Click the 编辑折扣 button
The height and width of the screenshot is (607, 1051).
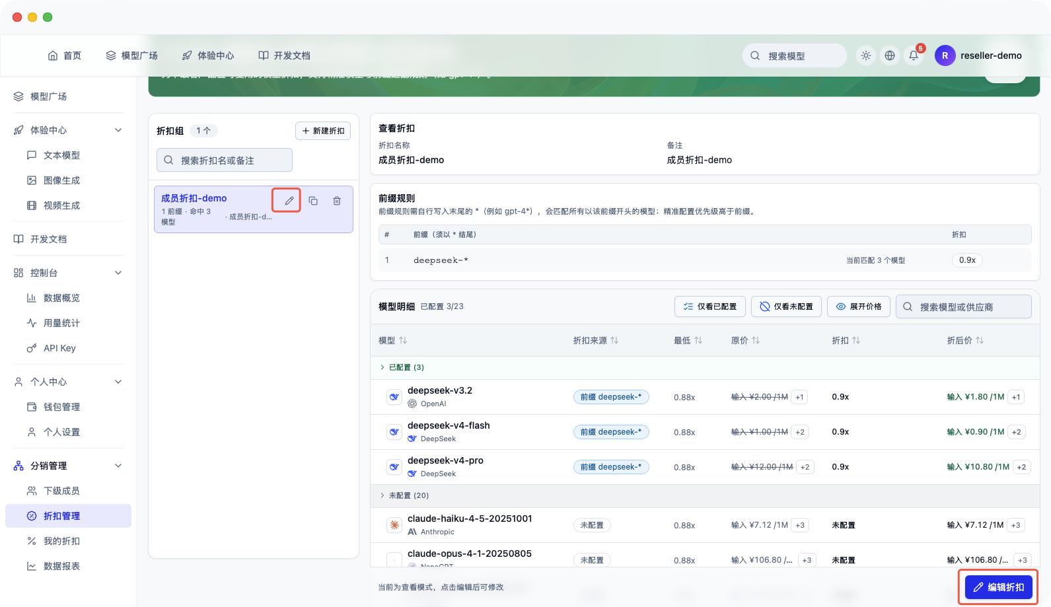coord(999,587)
